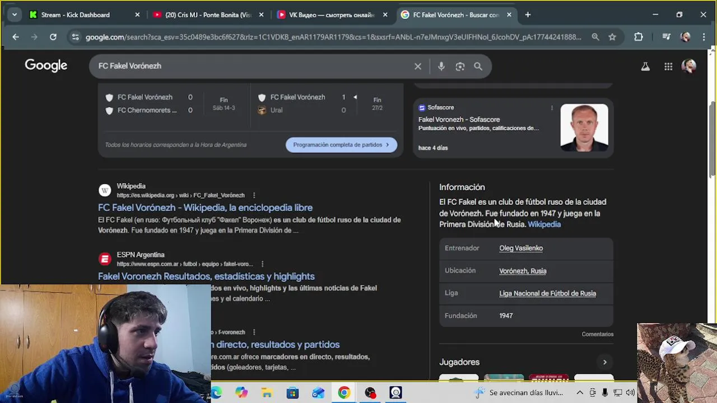This screenshot has width=717, height=403.
Task: Open the Sofascore result options dots
Action: coord(552,107)
